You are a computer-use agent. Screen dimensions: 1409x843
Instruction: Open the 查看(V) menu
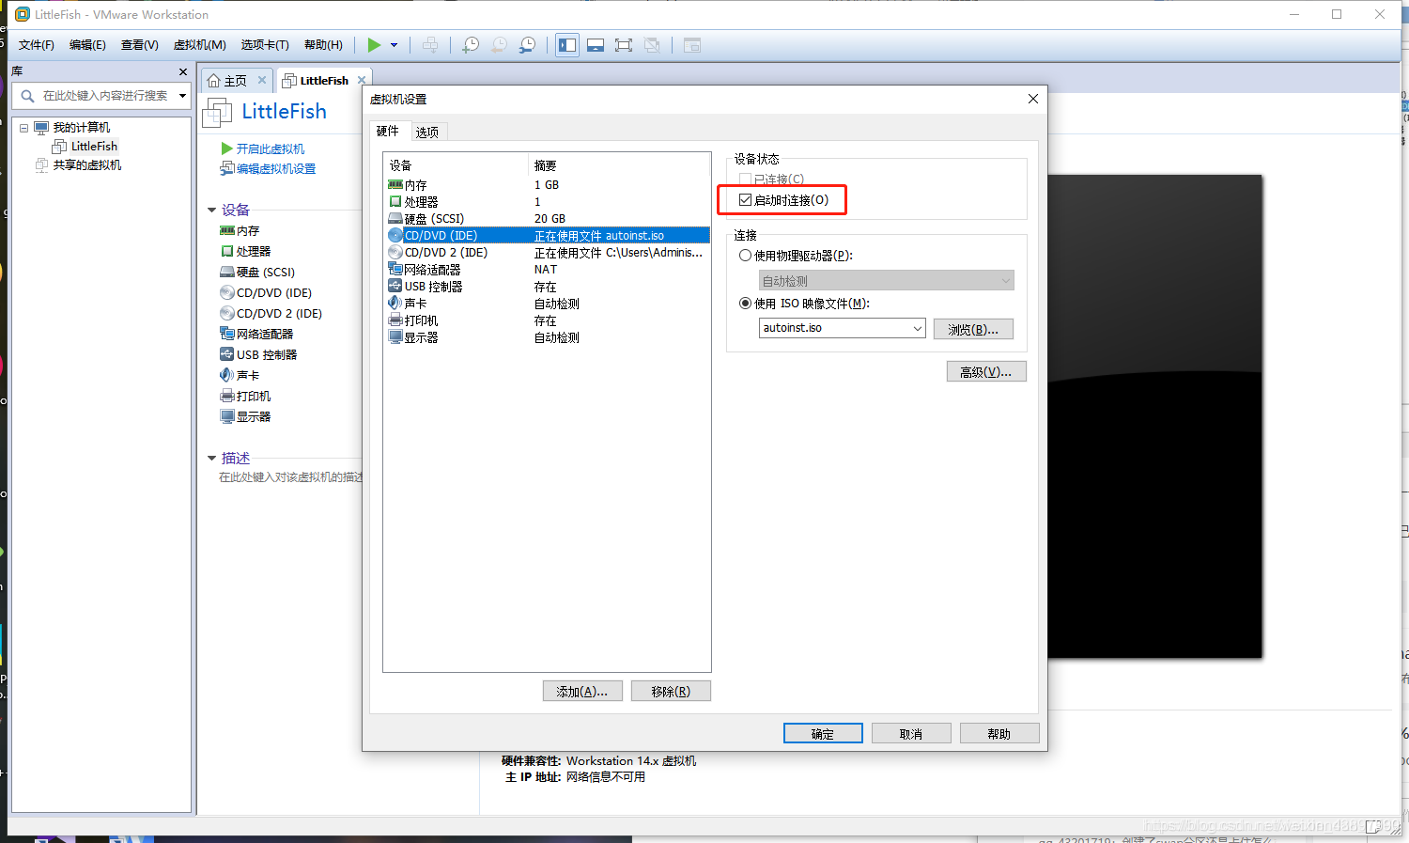pos(140,45)
